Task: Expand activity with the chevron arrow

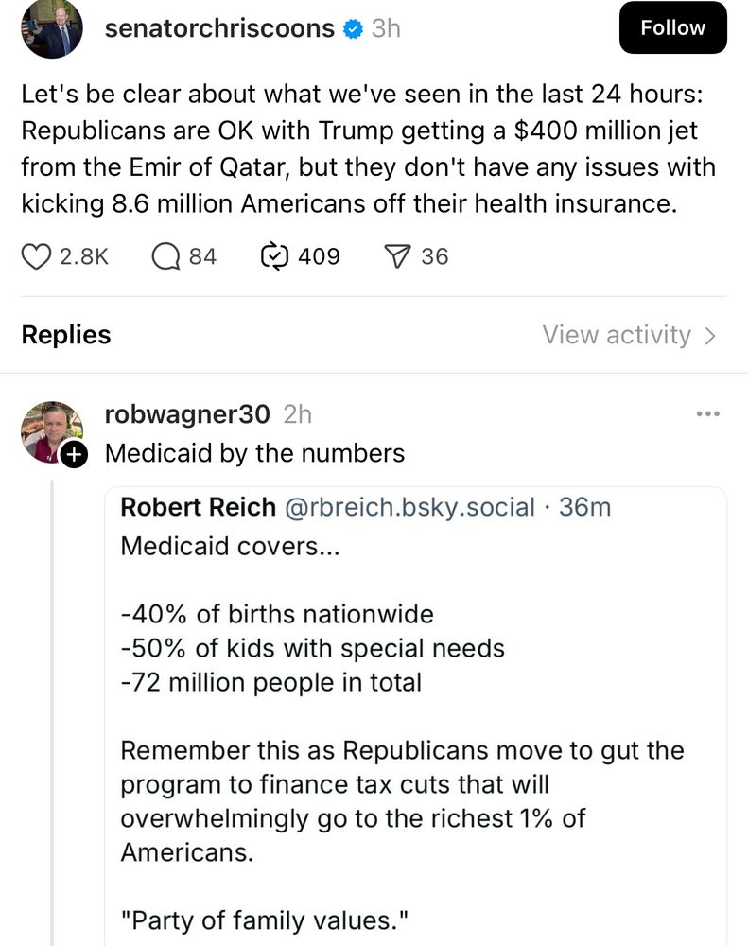Action: 710,336
